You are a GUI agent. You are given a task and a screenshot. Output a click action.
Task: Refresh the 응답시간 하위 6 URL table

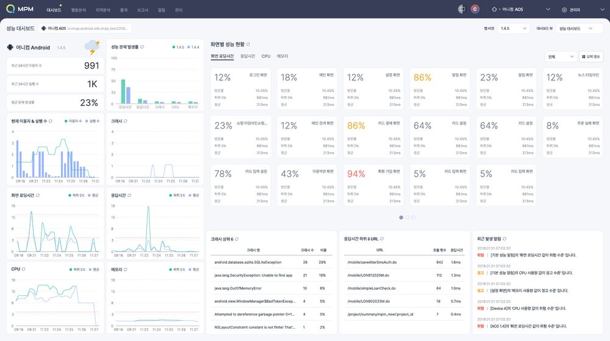click(x=382, y=239)
